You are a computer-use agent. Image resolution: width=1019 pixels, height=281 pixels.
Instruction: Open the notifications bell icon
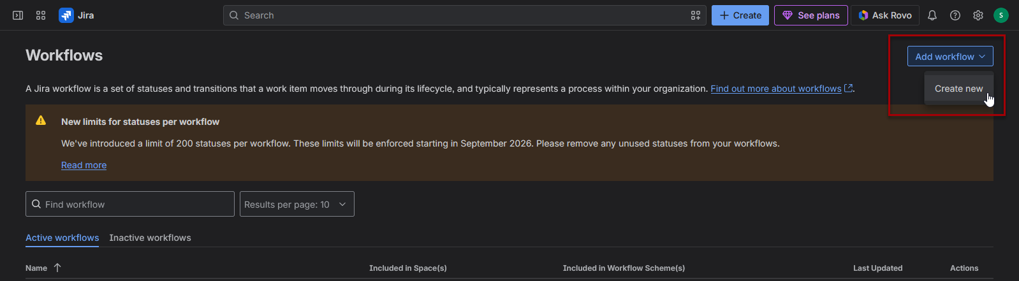(932, 15)
